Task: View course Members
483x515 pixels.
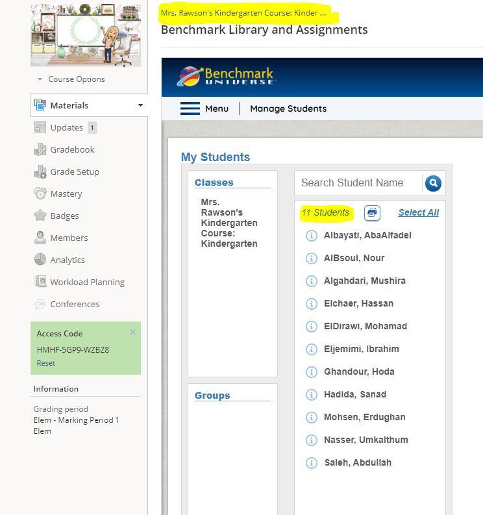Action: [x=69, y=238]
